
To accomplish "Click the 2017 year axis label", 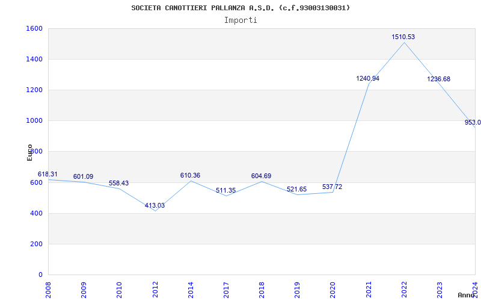I will [x=226, y=289].
